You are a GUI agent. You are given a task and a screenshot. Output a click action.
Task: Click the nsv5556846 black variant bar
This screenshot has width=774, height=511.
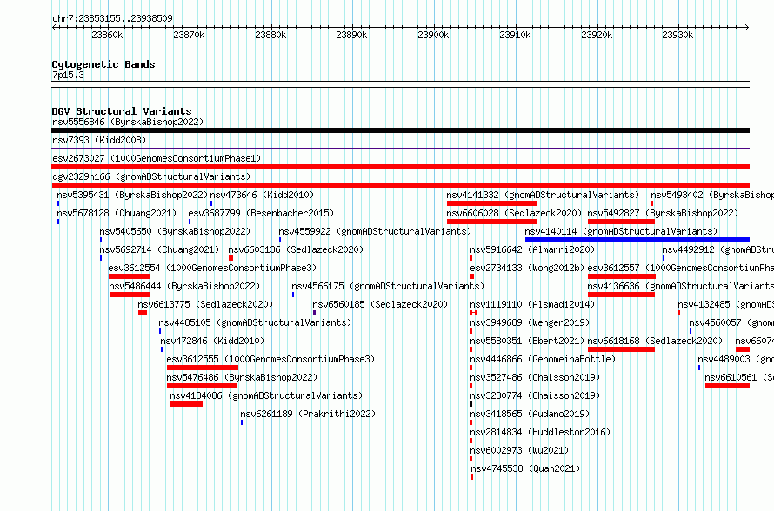[x=400, y=130]
